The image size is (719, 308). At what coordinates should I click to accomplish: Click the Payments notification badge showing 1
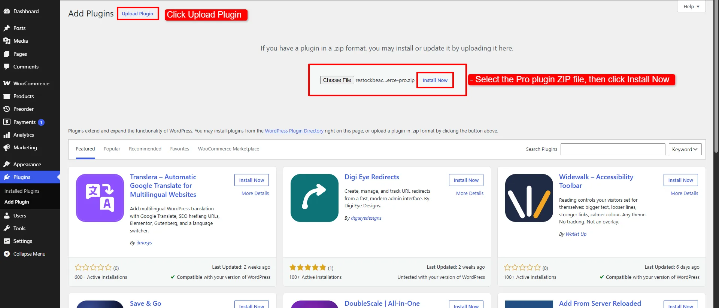41,122
